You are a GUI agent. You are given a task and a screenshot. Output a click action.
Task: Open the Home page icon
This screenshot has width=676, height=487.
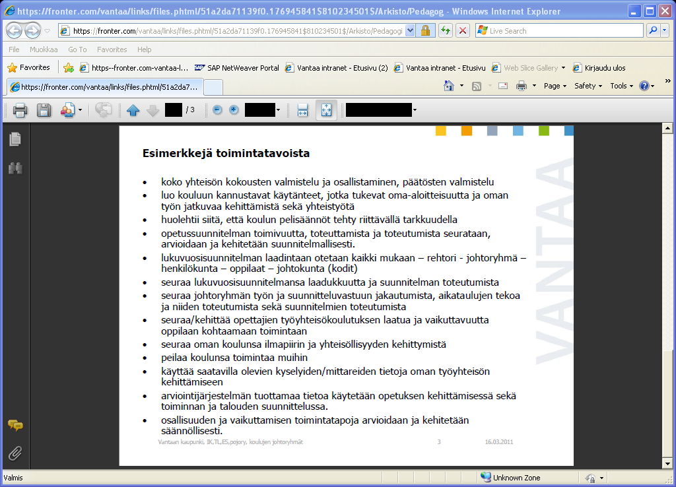(x=449, y=86)
